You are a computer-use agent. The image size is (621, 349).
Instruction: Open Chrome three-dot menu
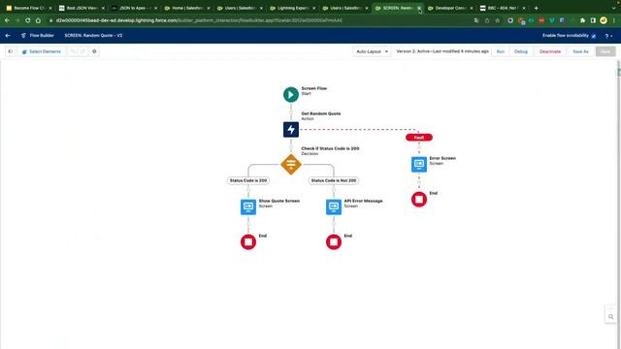(x=614, y=20)
